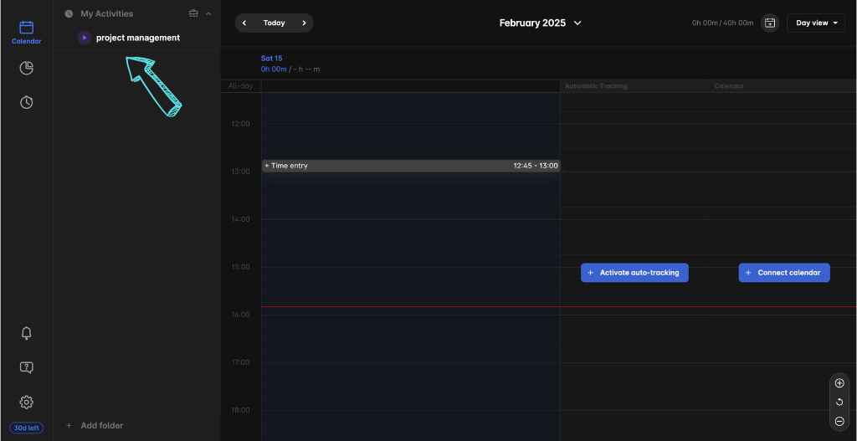This screenshot has height=441, width=857.
Task: Open the pie chart reports icon
Action: pos(26,68)
